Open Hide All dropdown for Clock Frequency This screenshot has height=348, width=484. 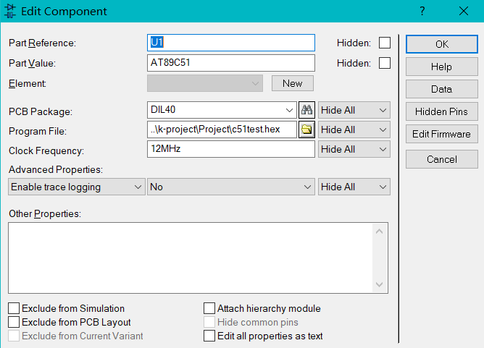(354, 149)
